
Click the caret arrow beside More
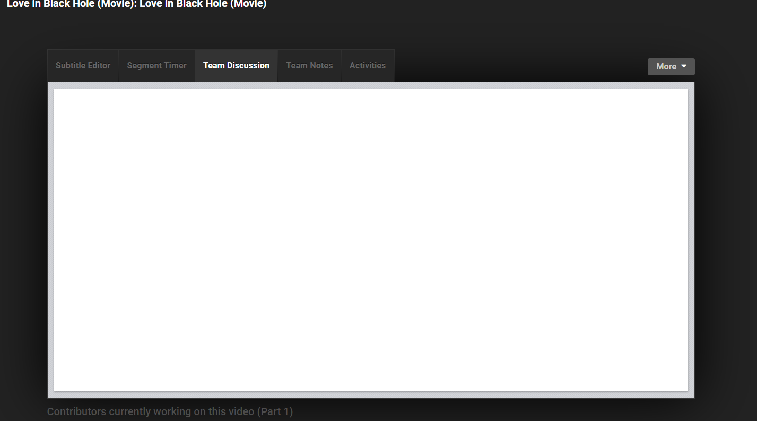684,66
